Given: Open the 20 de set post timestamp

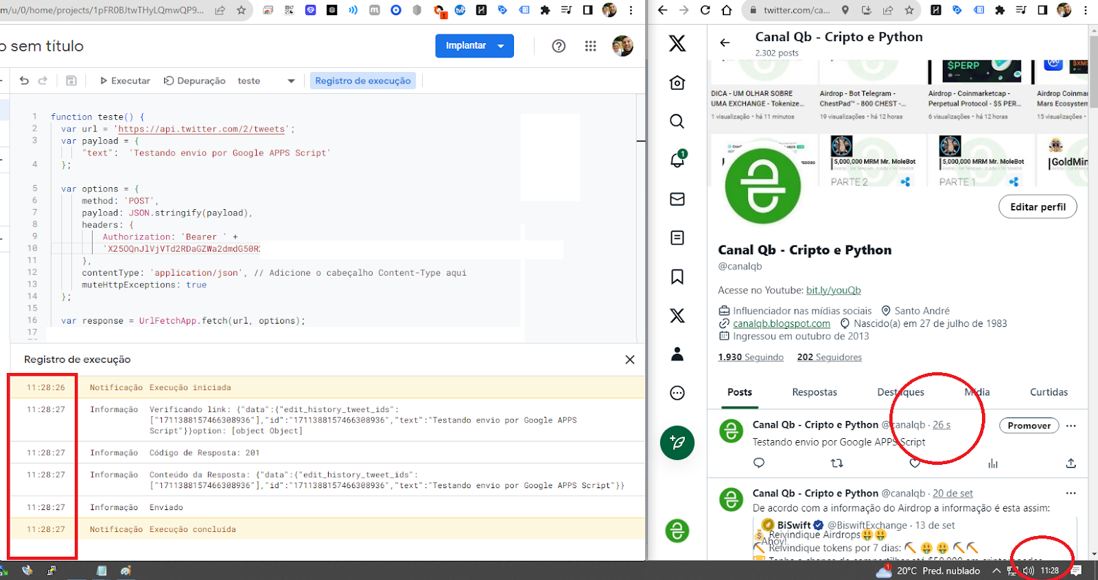Looking at the screenshot, I should [953, 493].
